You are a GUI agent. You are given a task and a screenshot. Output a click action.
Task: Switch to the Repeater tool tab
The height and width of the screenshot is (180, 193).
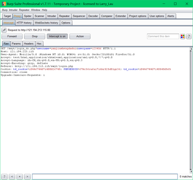coord(64,16)
